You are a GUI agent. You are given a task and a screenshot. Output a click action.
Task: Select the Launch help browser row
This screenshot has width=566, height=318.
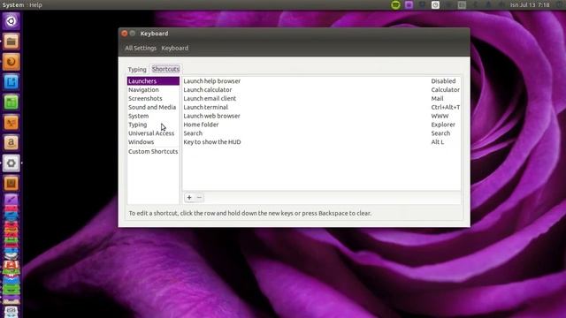(321, 81)
